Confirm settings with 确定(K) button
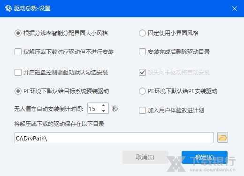Image resolution: width=244 pixels, height=176 pixels. [205, 157]
